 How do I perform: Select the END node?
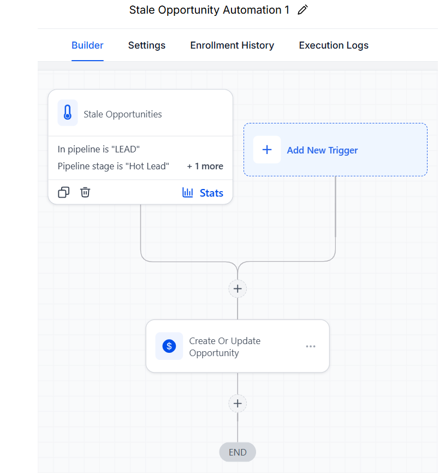pos(238,452)
